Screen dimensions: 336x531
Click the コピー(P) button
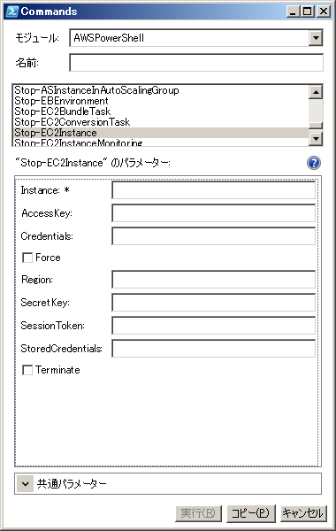(x=251, y=513)
